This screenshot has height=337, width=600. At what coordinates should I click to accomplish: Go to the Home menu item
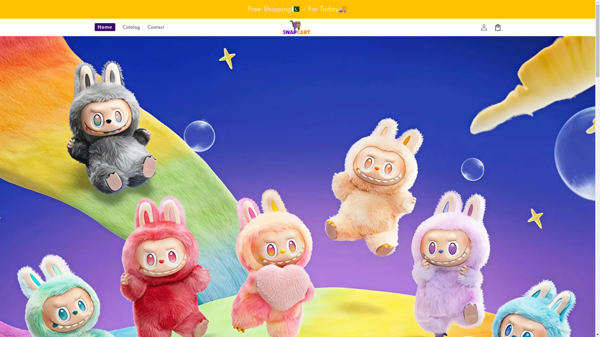click(x=105, y=27)
